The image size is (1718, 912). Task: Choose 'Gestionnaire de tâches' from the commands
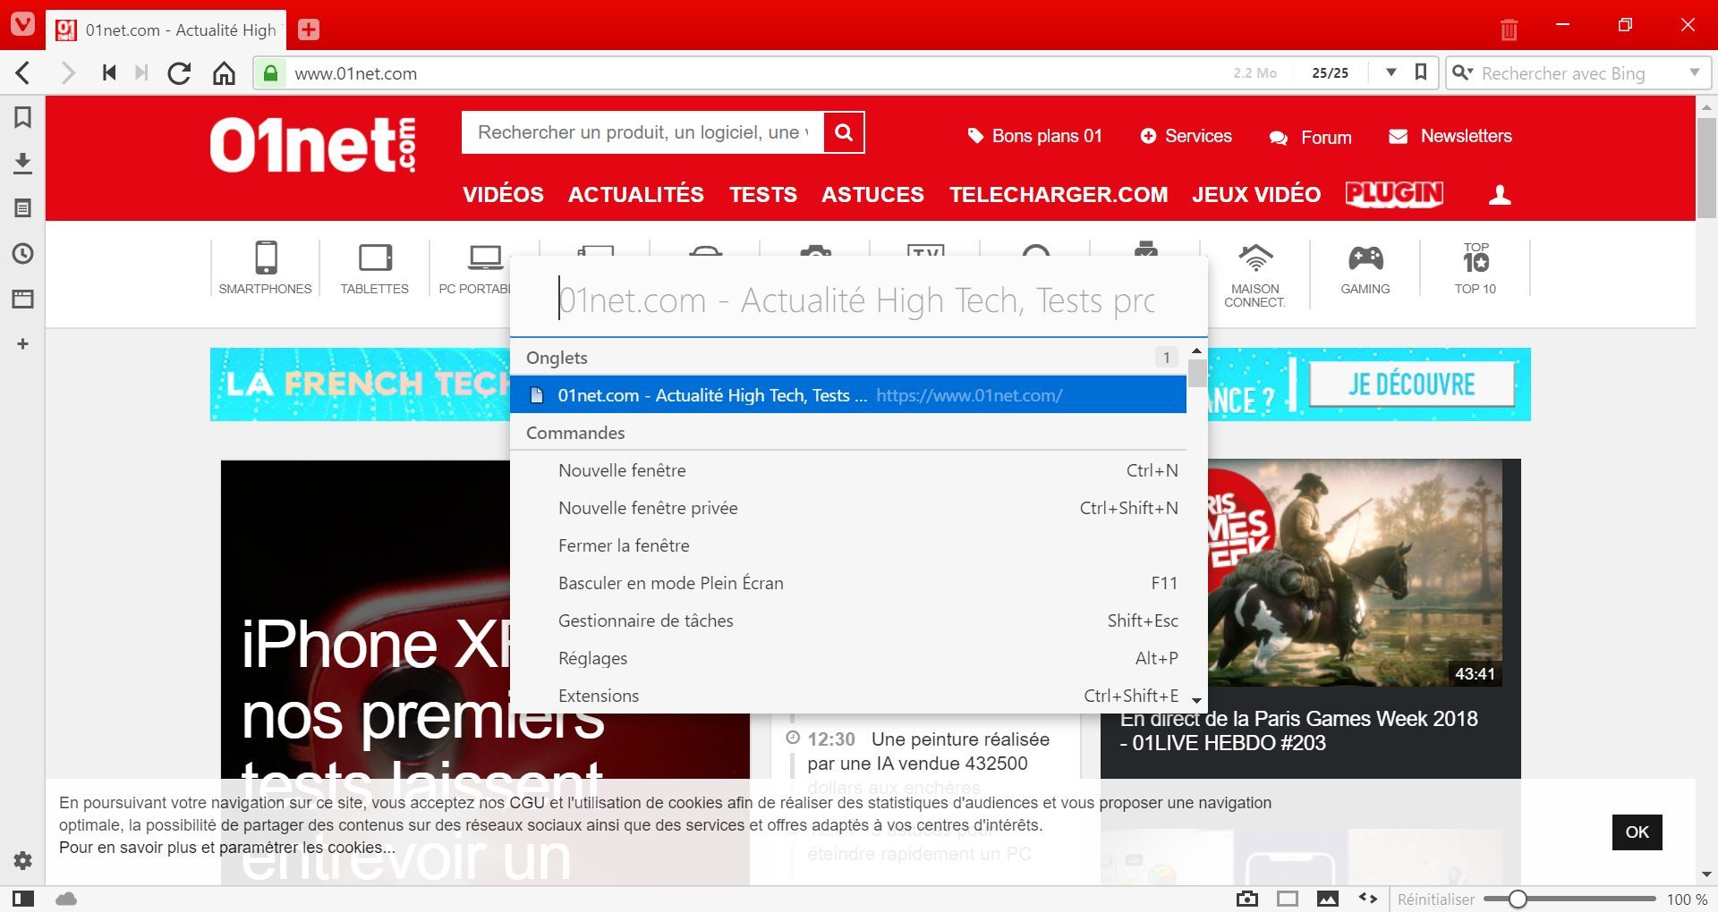pos(645,621)
